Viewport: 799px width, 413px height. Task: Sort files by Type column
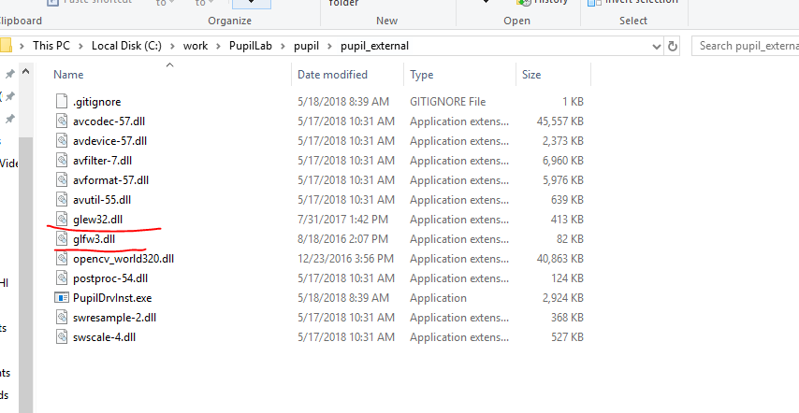pos(421,74)
